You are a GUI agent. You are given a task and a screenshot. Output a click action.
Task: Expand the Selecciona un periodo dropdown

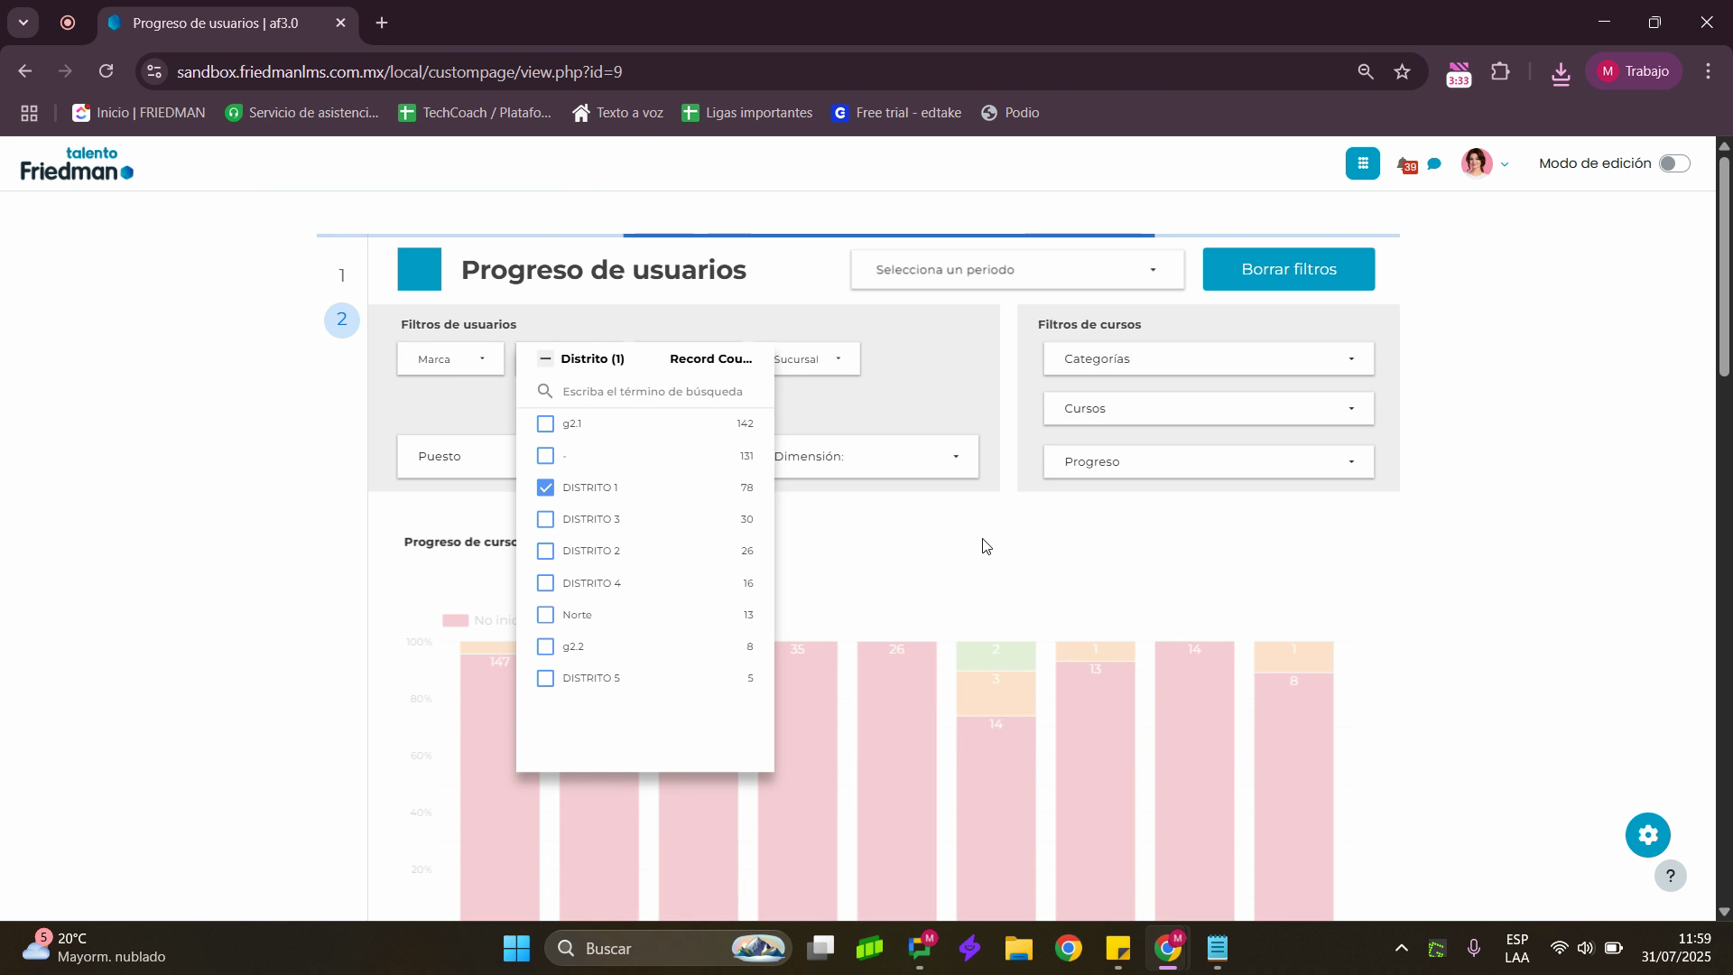pos(1017,270)
